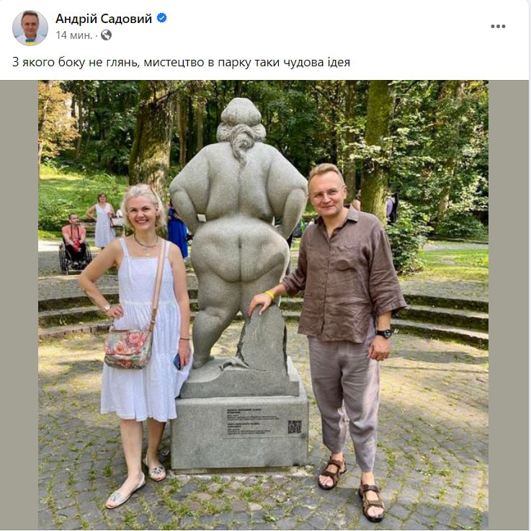Click the yellow wristband on the man's wrist
This screenshot has height=531, width=531.
pyautogui.click(x=270, y=295)
